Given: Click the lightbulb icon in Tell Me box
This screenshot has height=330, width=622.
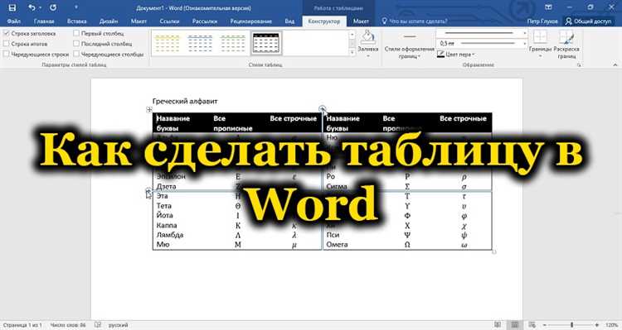Looking at the screenshot, I should coord(384,21).
